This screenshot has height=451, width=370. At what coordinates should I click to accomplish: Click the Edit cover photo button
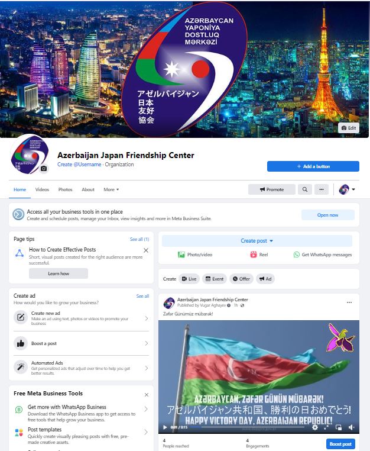pos(349,128)
